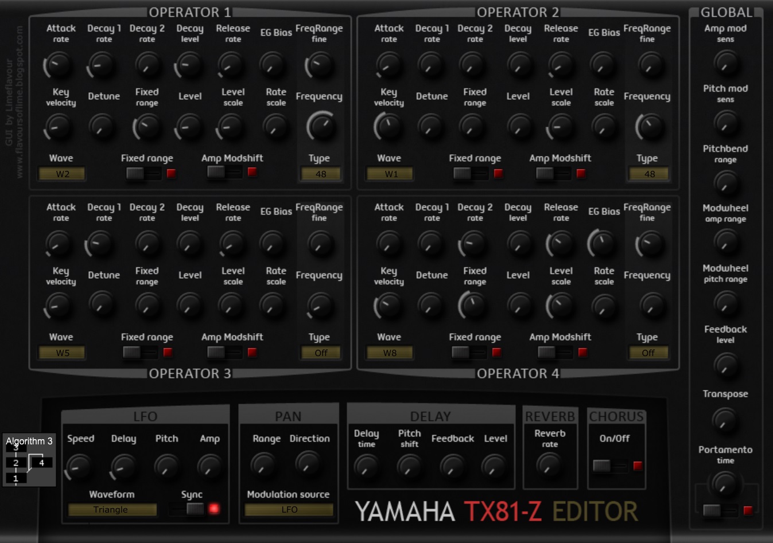Toggle Operator 3 Fixed range switch
The height and width of the screenshot is (543, 773).
(141, 353)
